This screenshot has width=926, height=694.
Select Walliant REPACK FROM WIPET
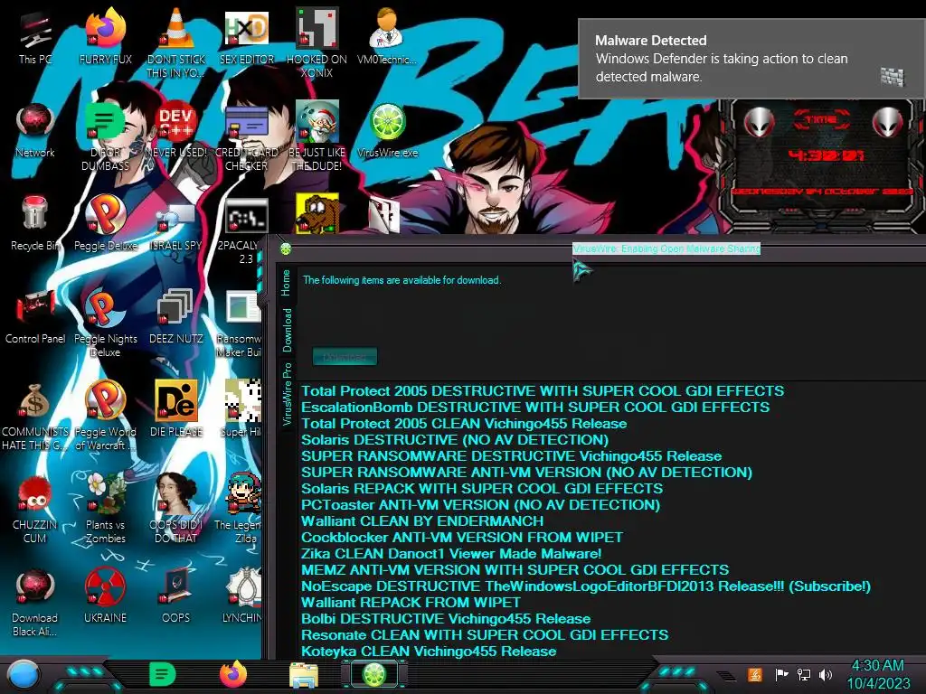[411, 603]
